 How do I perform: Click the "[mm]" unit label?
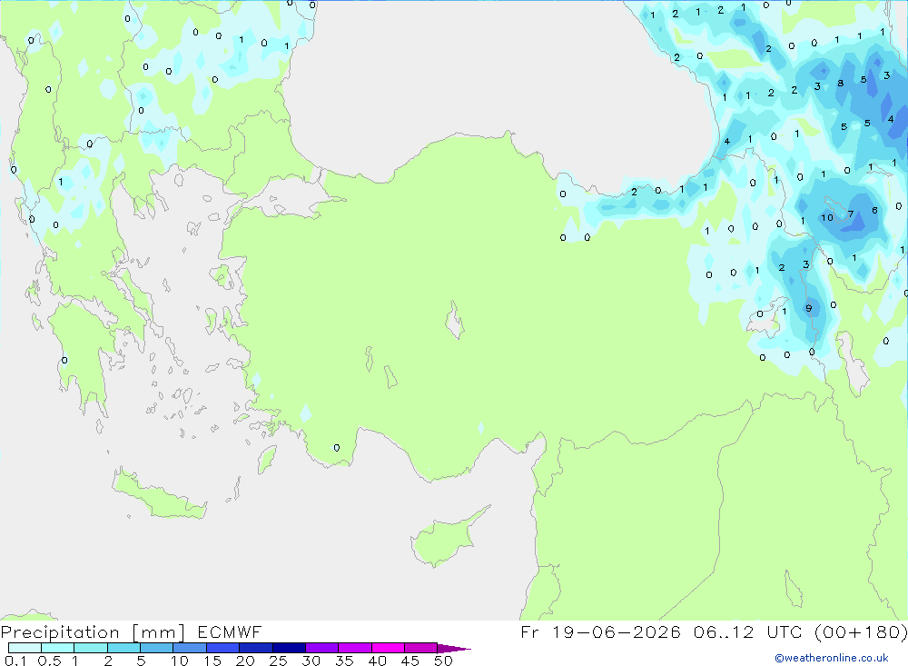[x=159, y=632]
